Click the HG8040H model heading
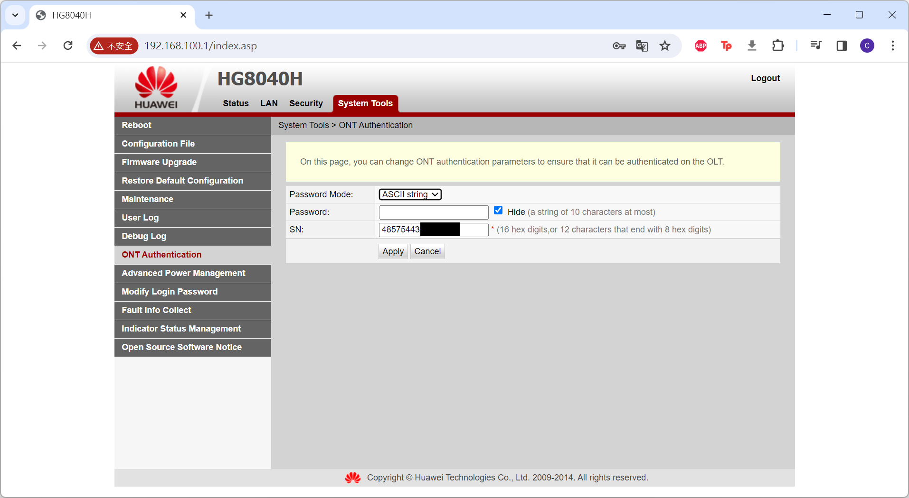Image resolution: width=909 pixels, height=498 pixels. point(260,79)
